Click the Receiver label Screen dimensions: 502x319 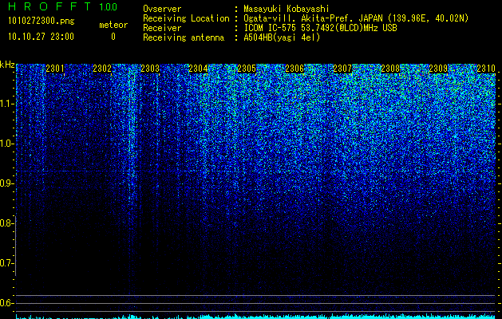point(162,28)
